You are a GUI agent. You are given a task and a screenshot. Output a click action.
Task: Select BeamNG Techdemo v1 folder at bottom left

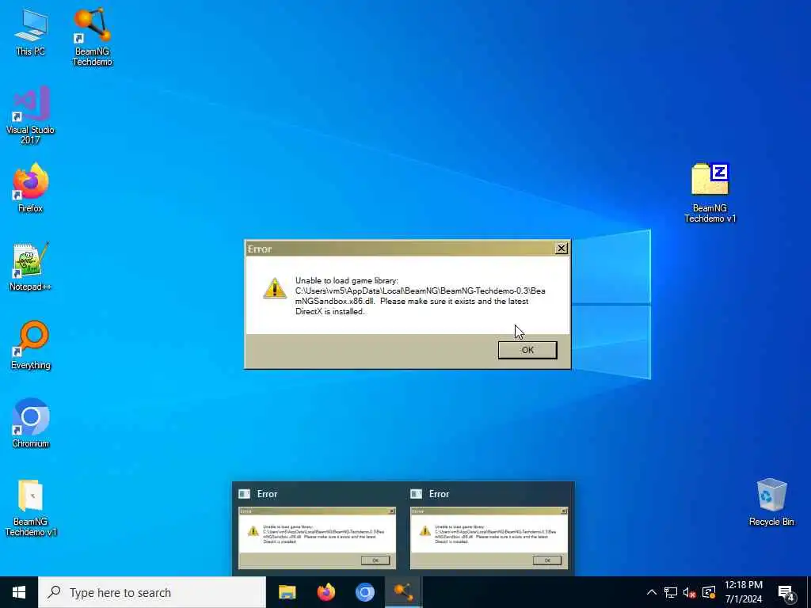pyautogui.click(x=31, y=507)
